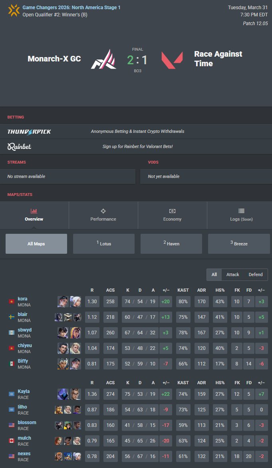The height and width of the screenshot is (468, 272).
Task: Click mulch's first agent icon
Action: 59,440
